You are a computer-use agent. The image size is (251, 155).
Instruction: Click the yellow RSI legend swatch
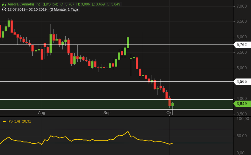(x=4, y=122)
